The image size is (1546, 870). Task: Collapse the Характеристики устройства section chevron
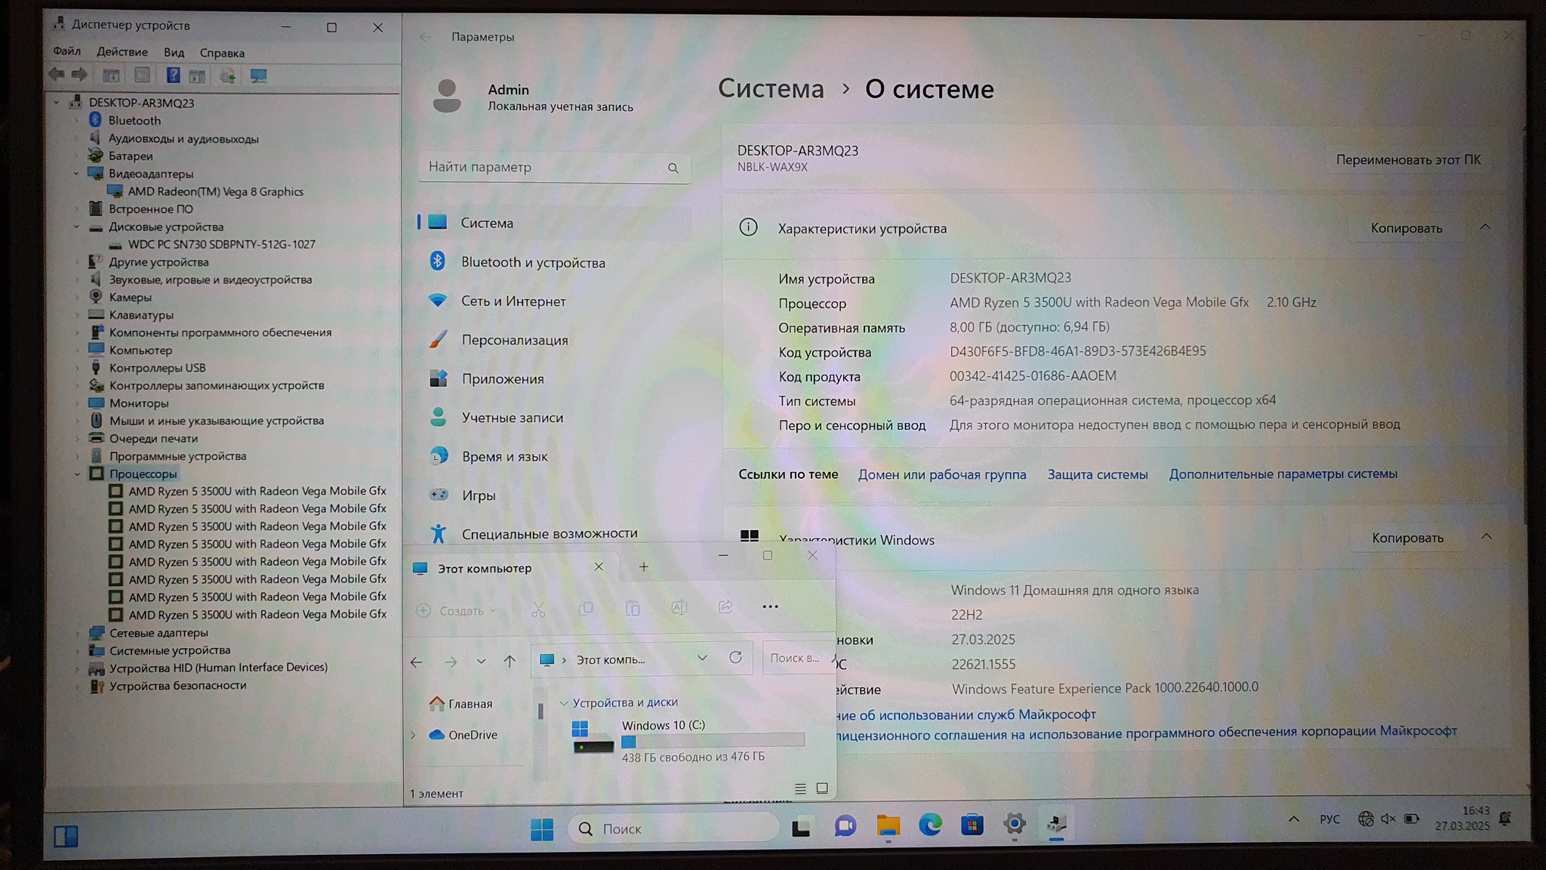coord(1485,227)
